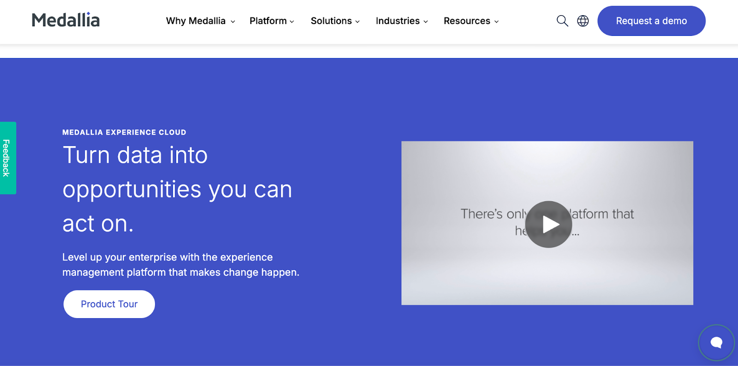Image resolution: width=738 pixels, height=366 pixels.
Task: Open the green Feedback side tab
Action: tap(8, 158)
